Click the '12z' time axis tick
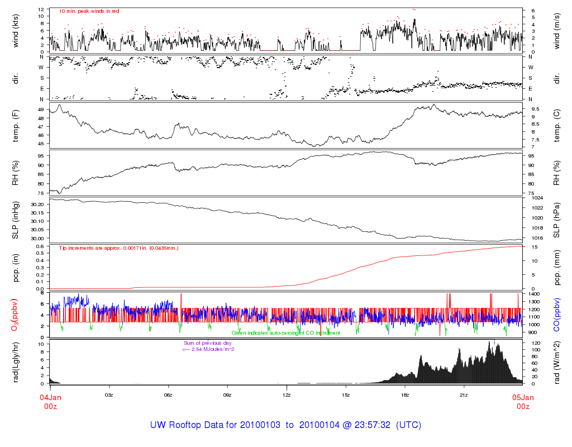 click(287, 395)
